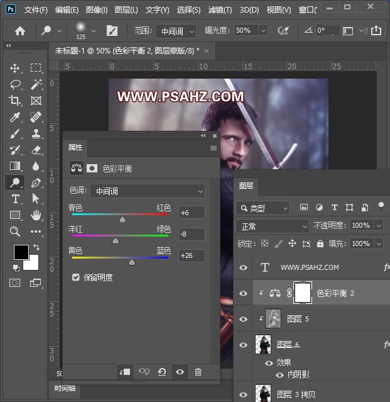Image resolution: width=390 pixels, height=402 pixels.
Task: Toggle layer effects visibility eye
Action: [x=269, y=363]
